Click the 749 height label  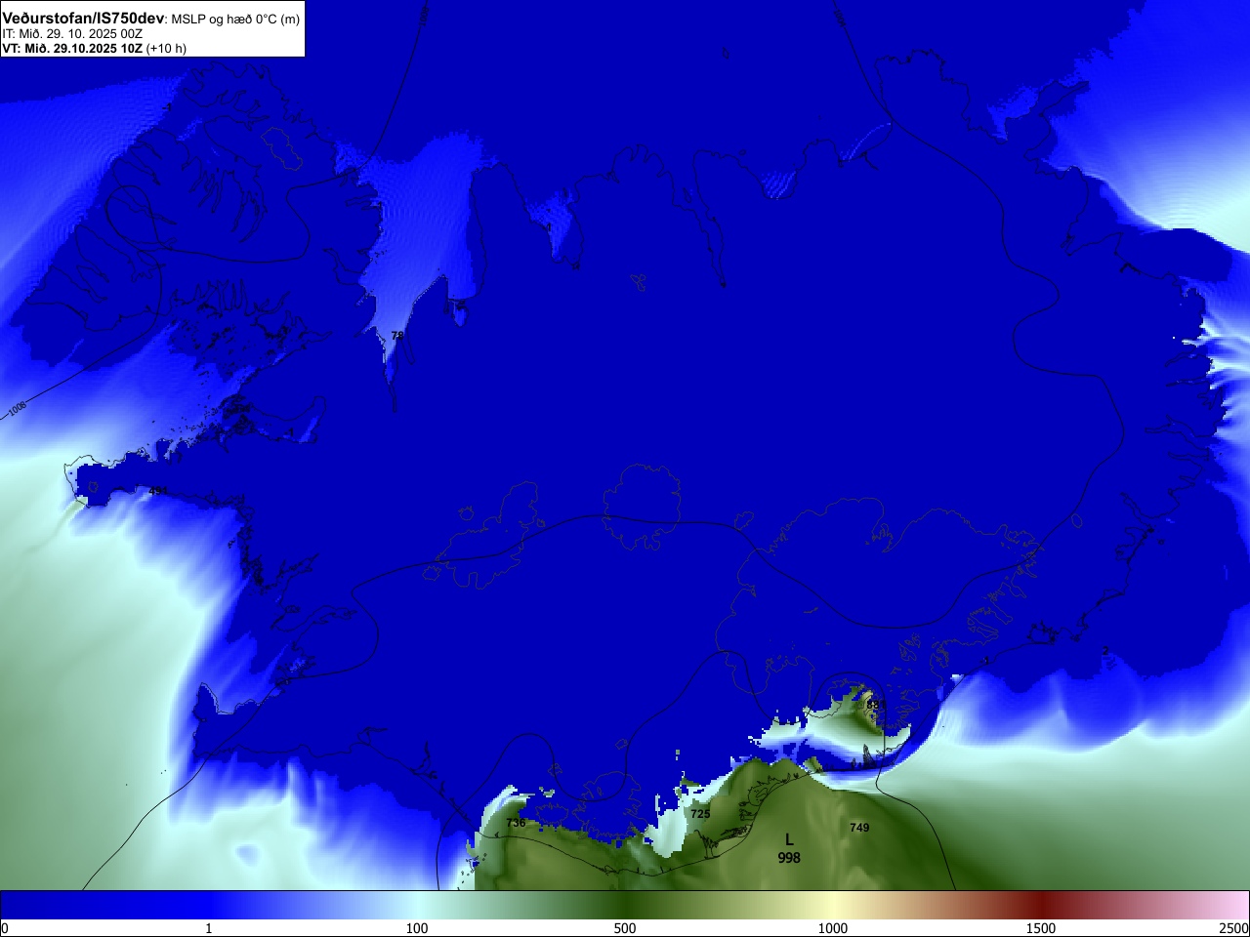click(859, 828)
